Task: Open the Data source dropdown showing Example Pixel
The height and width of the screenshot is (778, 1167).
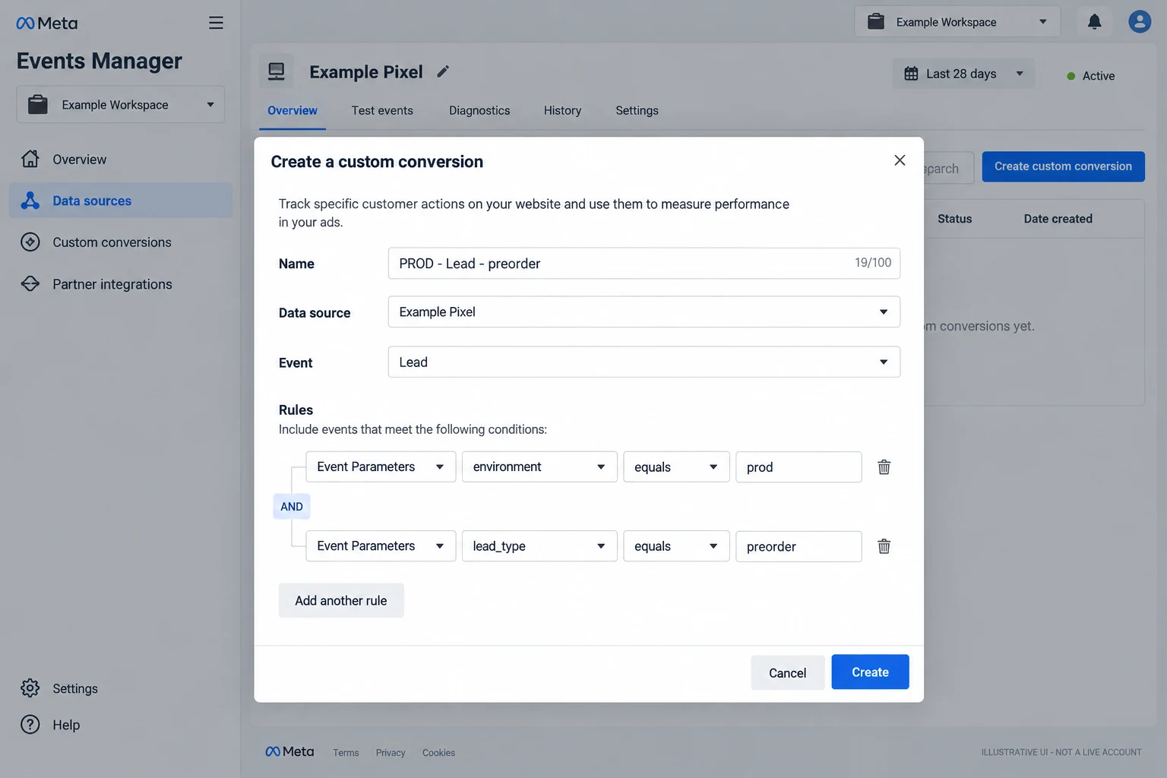Action: tap(644, 312)
